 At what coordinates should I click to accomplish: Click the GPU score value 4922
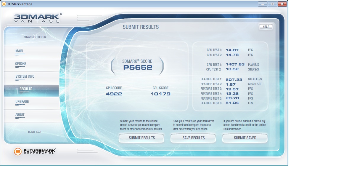[114, 94]
